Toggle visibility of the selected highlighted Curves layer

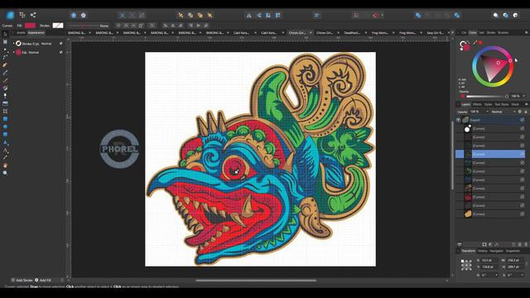pyautogui.click(x=523, y=154)
